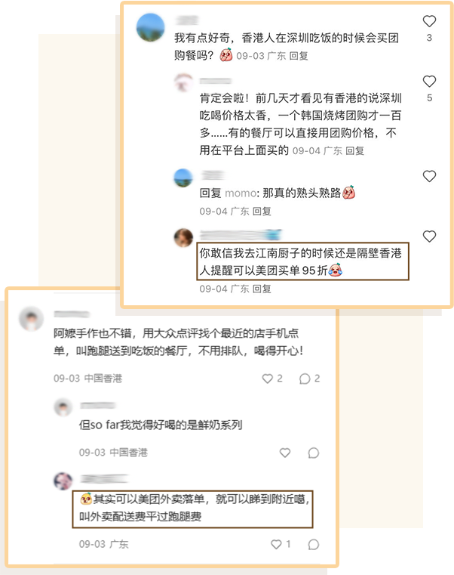Like the 阿嬷手作 comment with 2 likes
Viewport: 454px width, 575px height.
268,379
